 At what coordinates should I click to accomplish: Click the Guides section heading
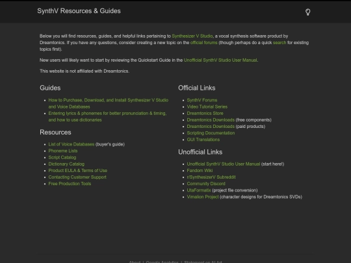click(x=50, y=88)
